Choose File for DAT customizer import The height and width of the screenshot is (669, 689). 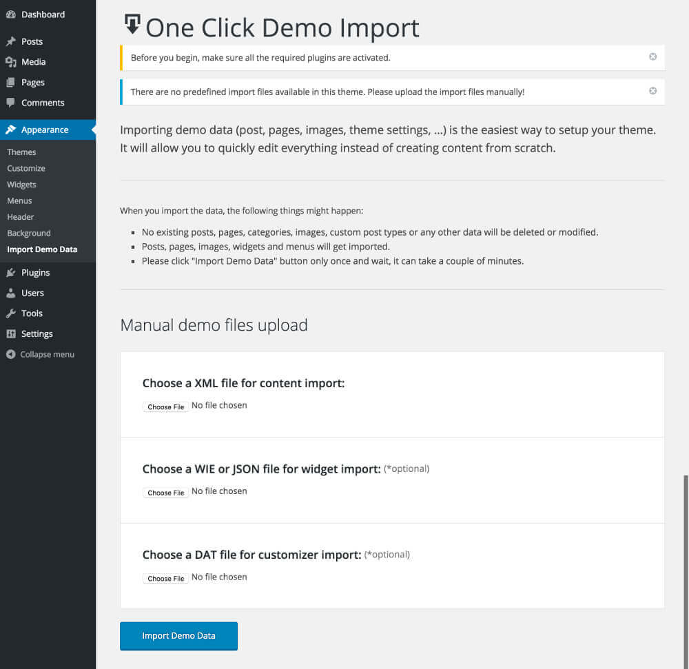coord(165,579)
